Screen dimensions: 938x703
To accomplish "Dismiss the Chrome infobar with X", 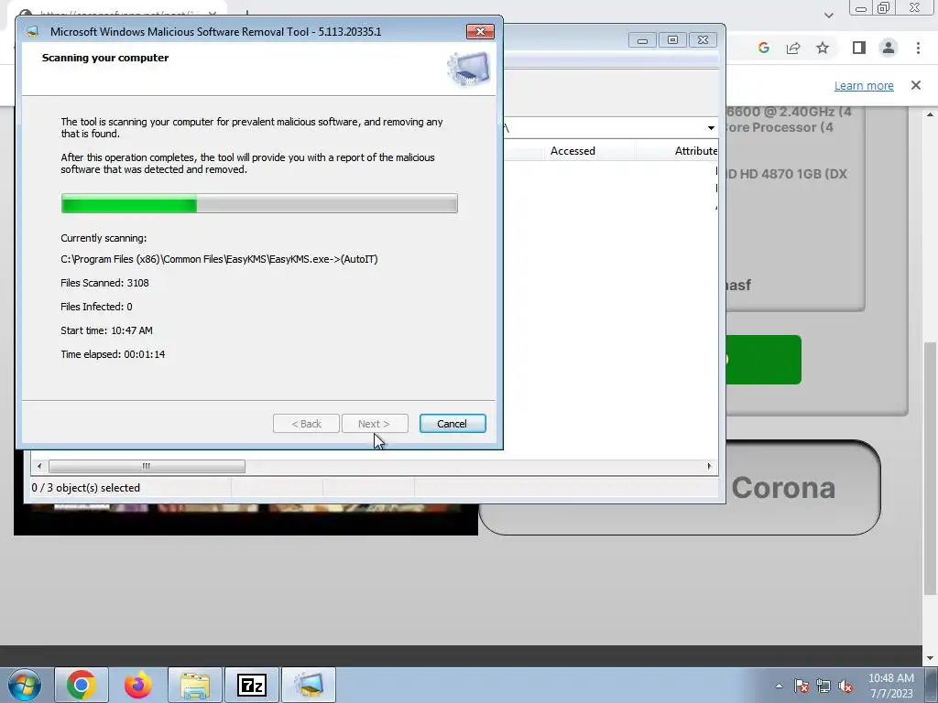I will tap(916, 85).
